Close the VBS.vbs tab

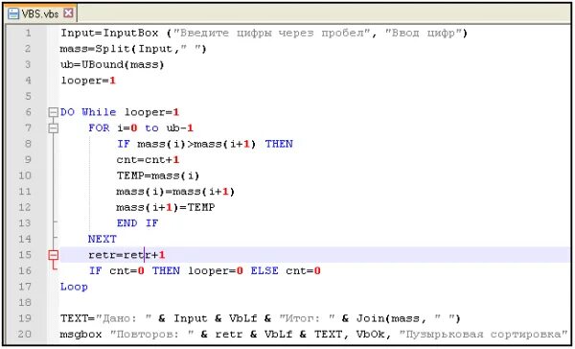pyautogui.click(x=68, y=13)
